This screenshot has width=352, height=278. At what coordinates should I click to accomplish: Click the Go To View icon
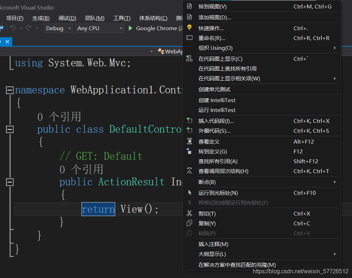click(x=189, y=6)
